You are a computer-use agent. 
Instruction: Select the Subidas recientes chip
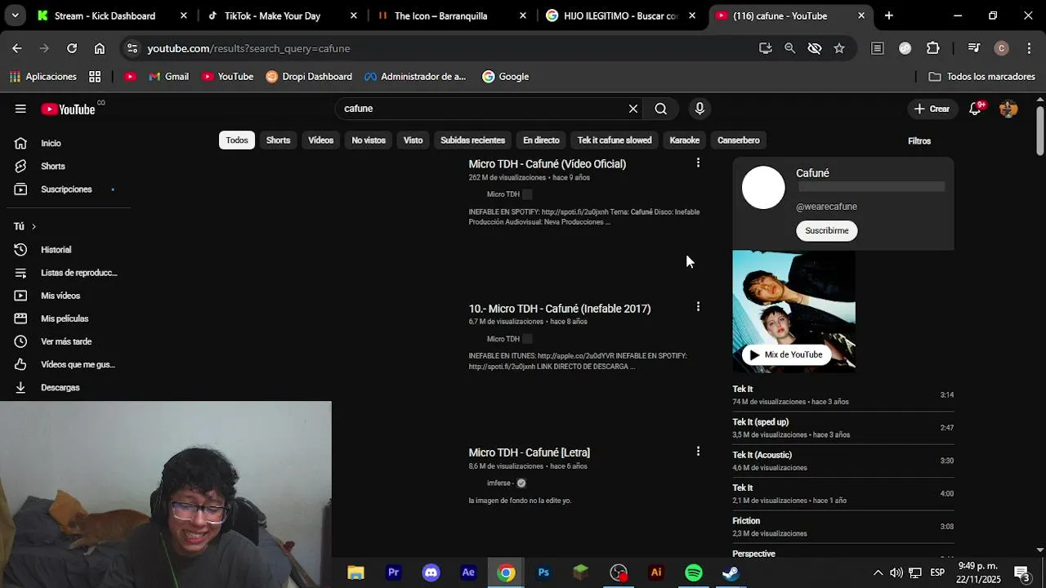[x=472, y=140]
